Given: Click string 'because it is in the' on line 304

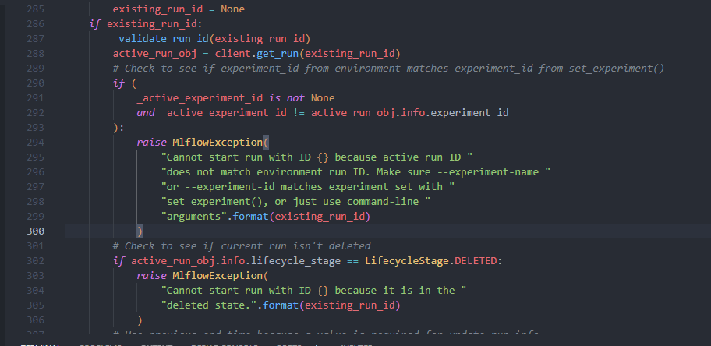Looking at the screenshot, I should (x=394, y=290).
